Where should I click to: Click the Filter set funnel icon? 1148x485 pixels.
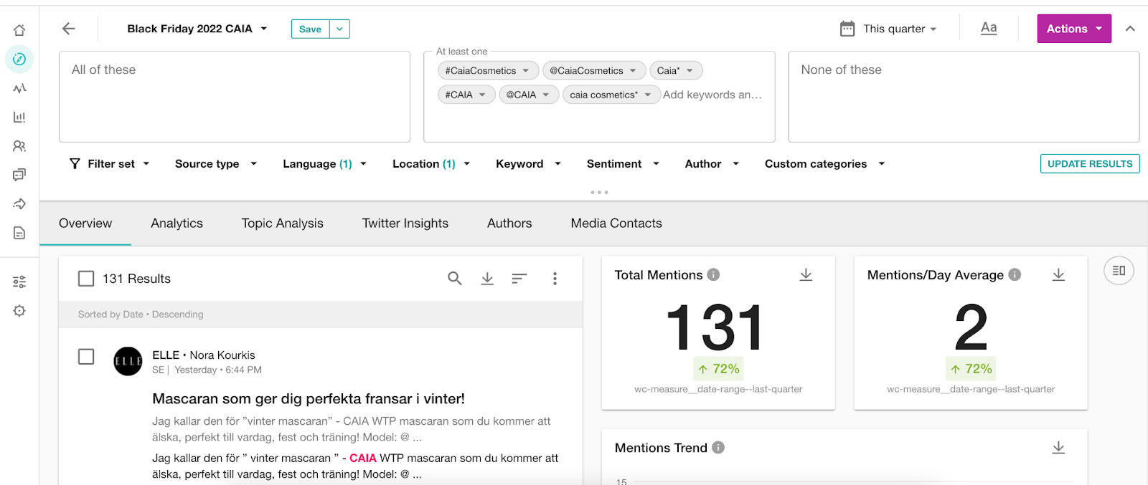[75, 163]
